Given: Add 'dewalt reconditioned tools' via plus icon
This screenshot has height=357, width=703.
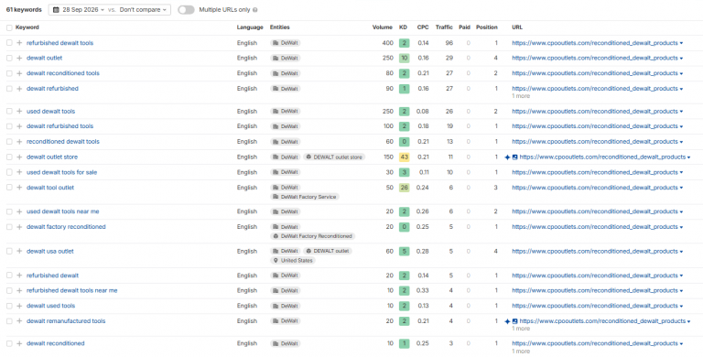Looking at the screenshot, I should pyautogui.click(x=19, y=73).
